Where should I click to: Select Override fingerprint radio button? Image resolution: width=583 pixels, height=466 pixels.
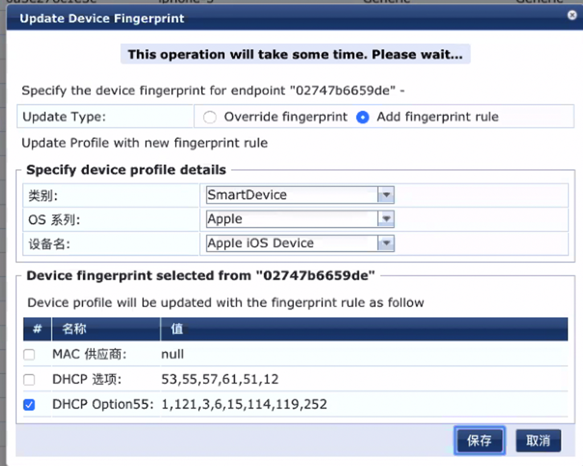(210, 117)
